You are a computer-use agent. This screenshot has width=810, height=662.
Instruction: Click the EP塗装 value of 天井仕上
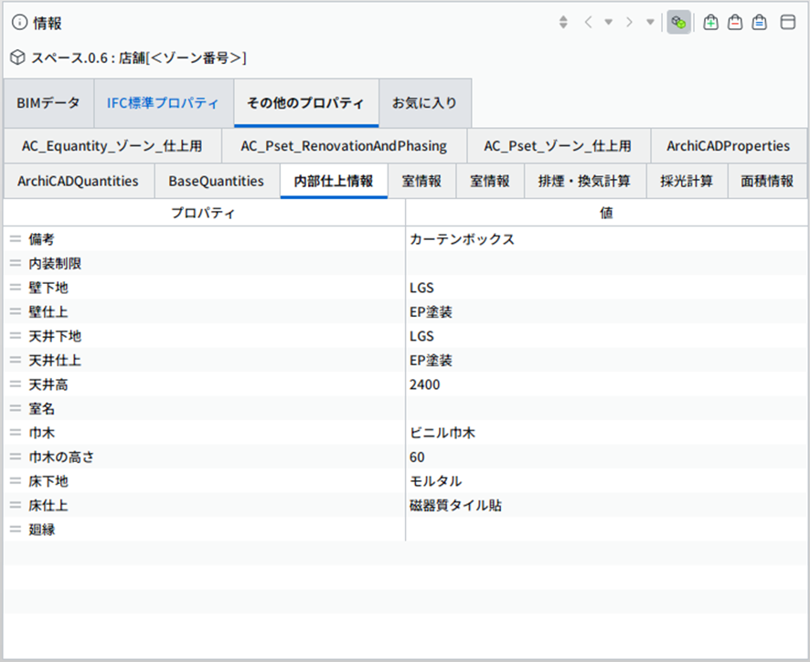coord(431,361)
